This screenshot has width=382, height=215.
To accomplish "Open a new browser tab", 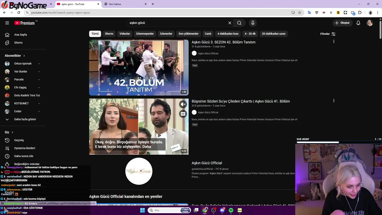I will 153,4.
